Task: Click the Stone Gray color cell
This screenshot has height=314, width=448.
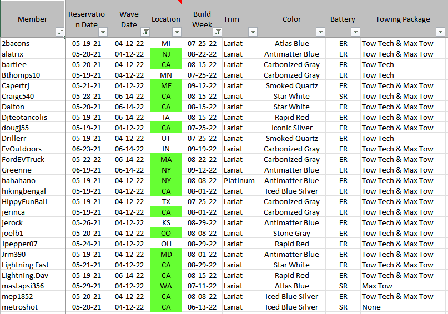Action: 291,233
